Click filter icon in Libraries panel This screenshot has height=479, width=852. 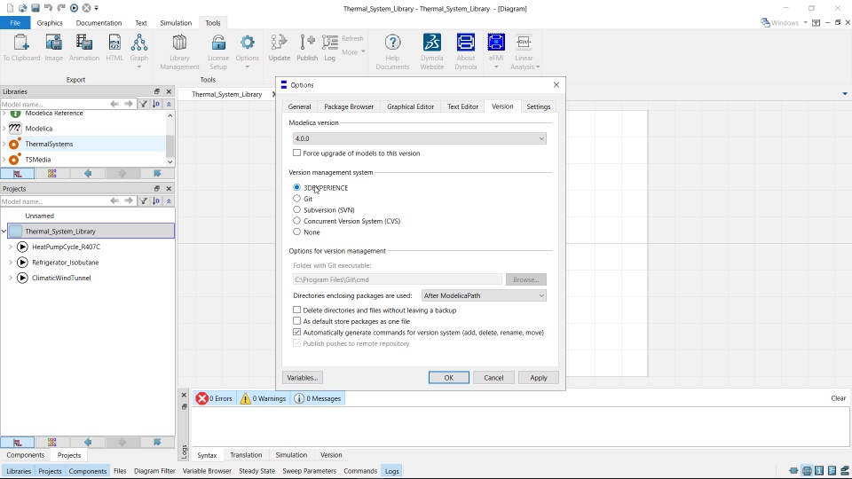tap(144, 104)
